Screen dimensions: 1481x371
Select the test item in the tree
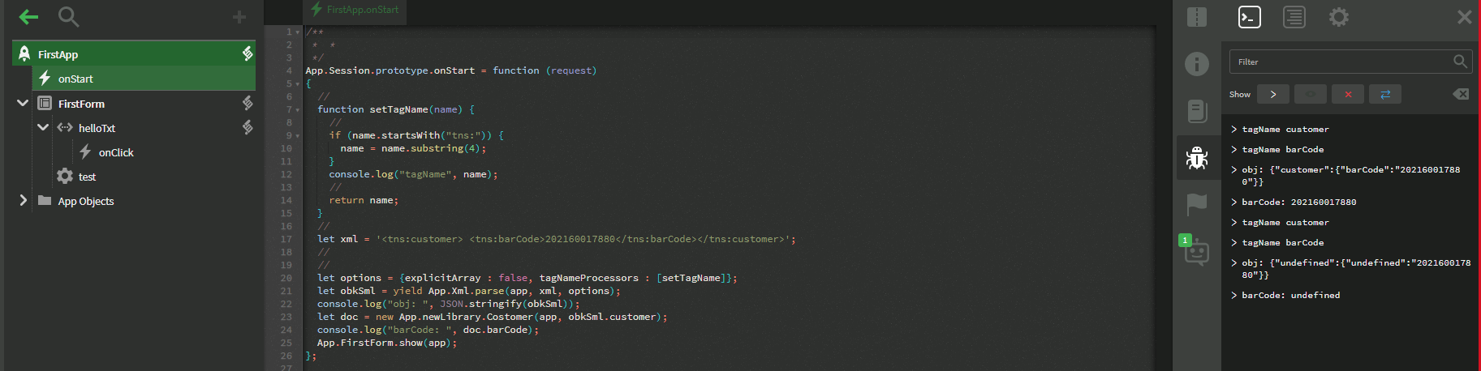[x=87, y=177]
